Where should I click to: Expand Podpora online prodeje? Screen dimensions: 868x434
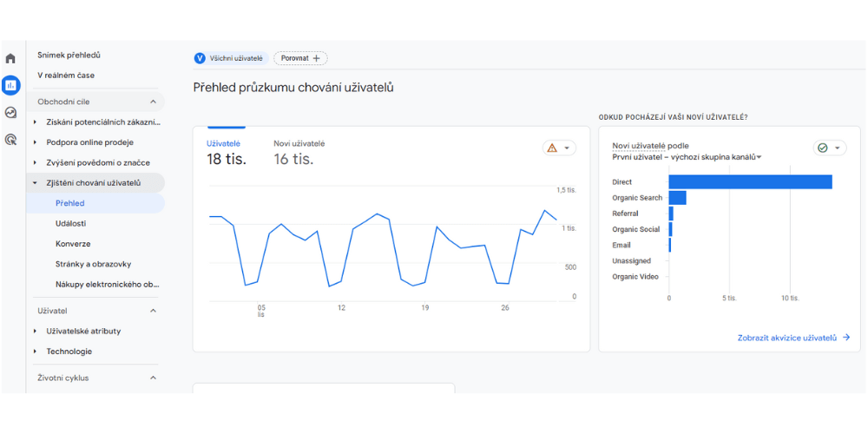pyautogui.click(x=36, y=142)
